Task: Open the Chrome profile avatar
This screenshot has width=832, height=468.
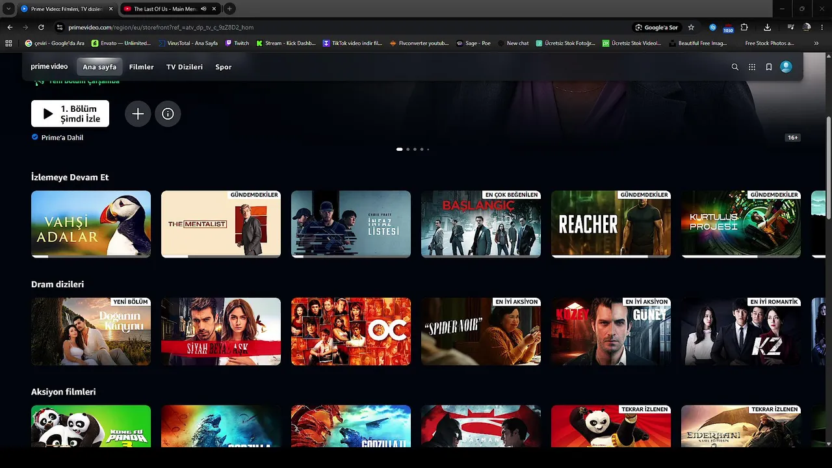Action: click(807, 27)
